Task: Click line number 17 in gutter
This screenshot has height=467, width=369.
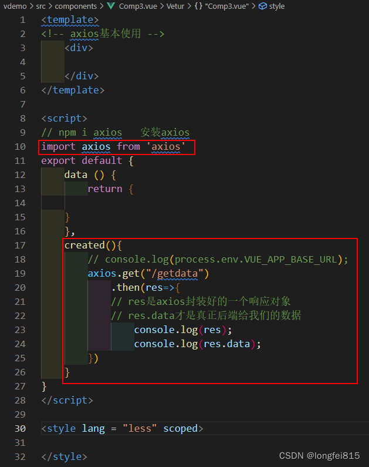Action: pos(20,245)
